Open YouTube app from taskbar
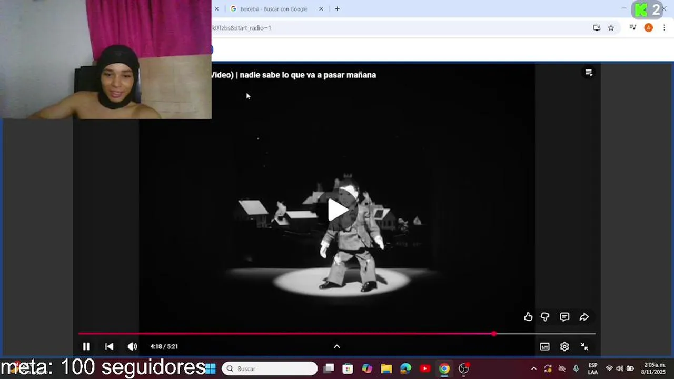The width and height of the screenshot is (674, 379). 425,368
